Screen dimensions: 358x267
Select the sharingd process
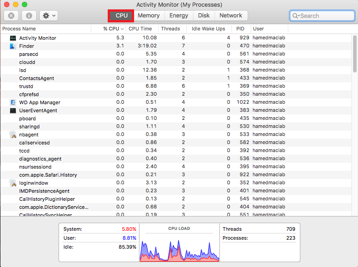point(29,127)
